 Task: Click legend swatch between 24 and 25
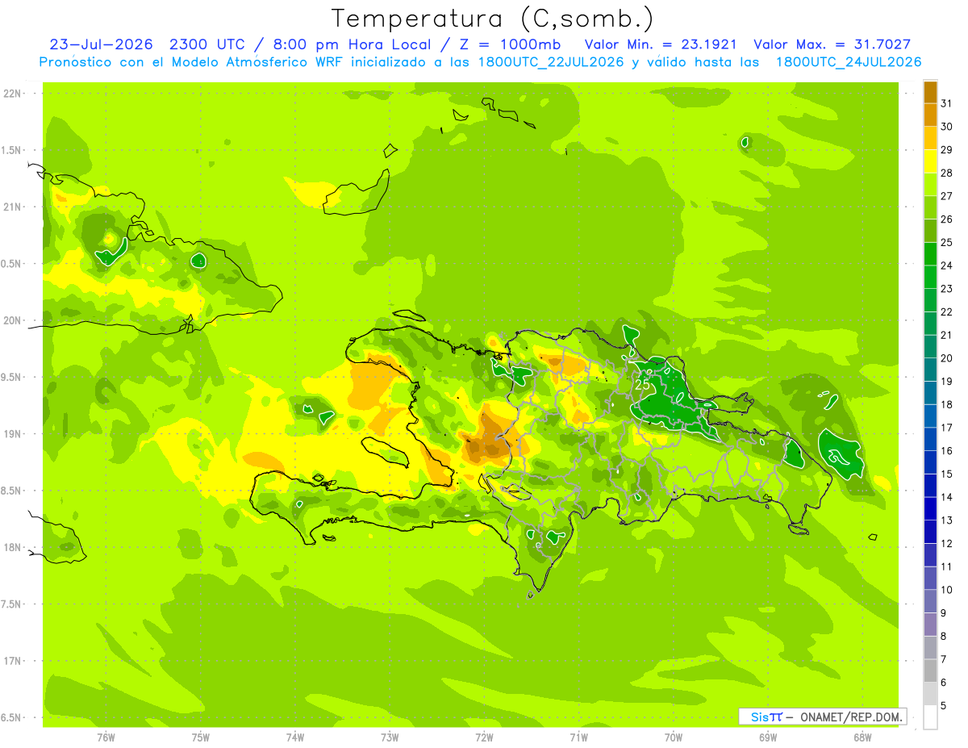(x=930, y=254)
